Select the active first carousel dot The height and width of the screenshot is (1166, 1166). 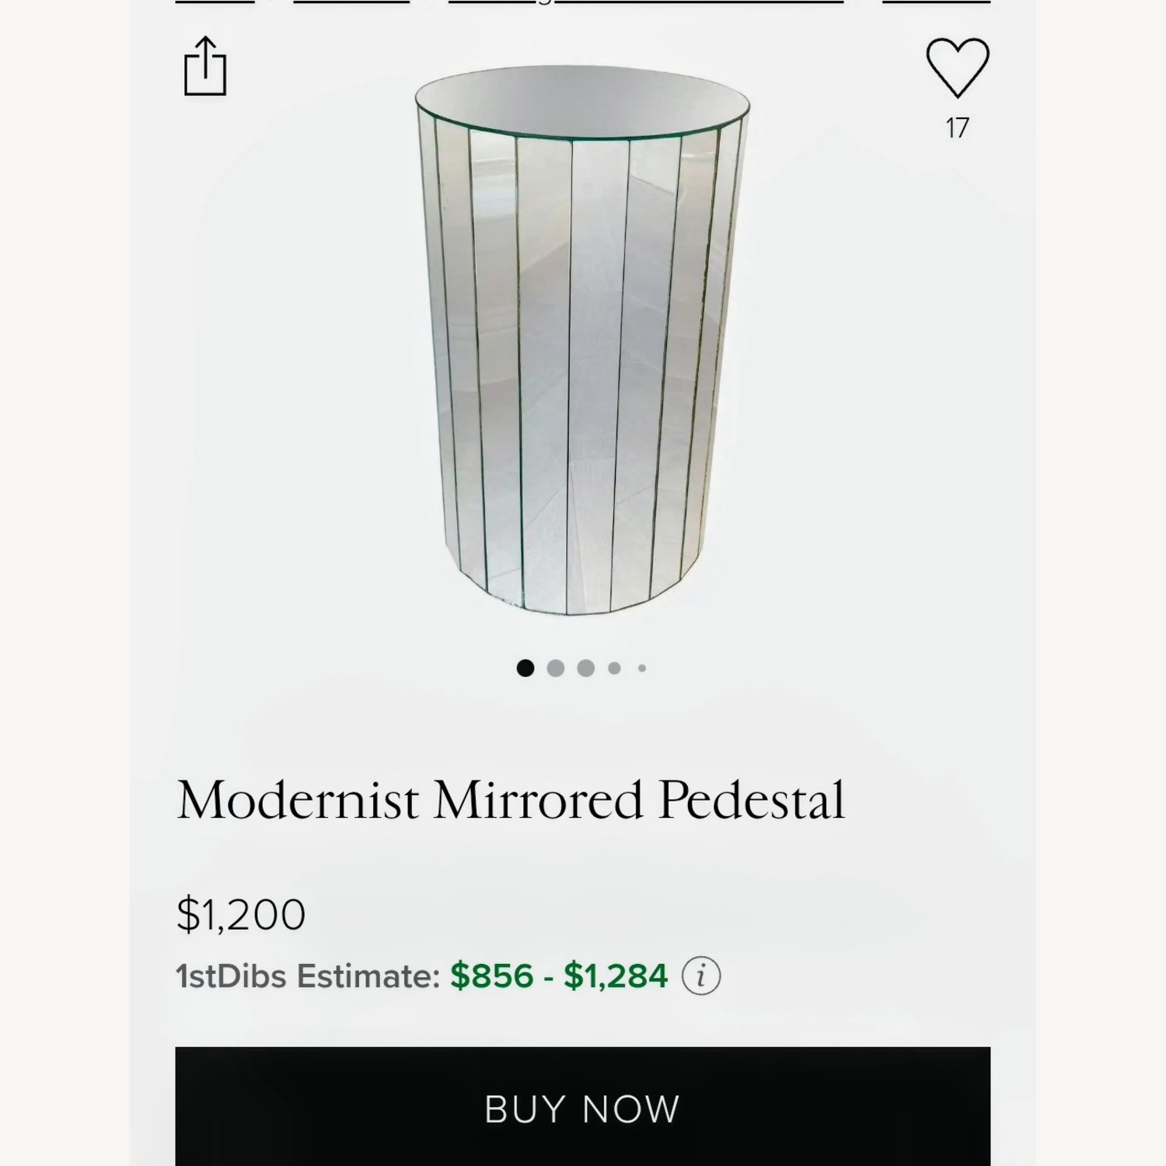[525, 667]
